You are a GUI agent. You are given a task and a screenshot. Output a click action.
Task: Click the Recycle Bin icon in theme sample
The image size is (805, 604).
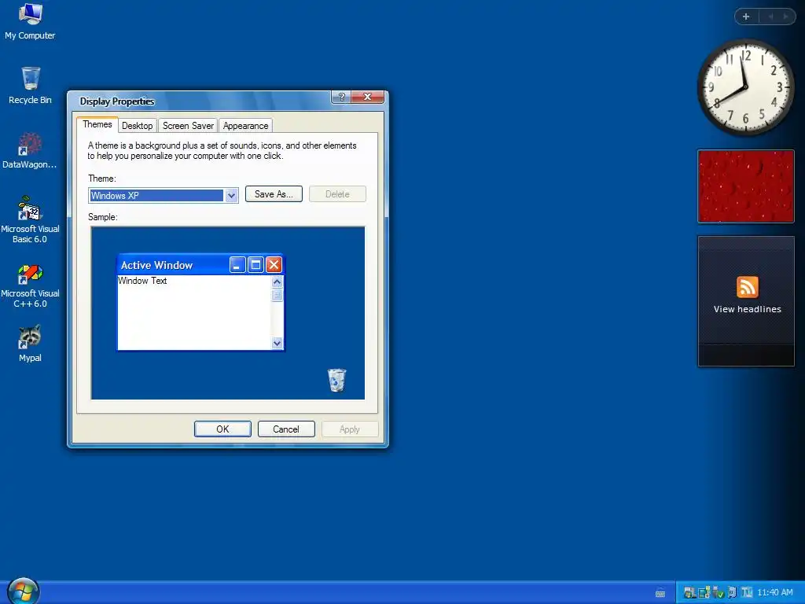pyautogui.click(x=336, y=380)
